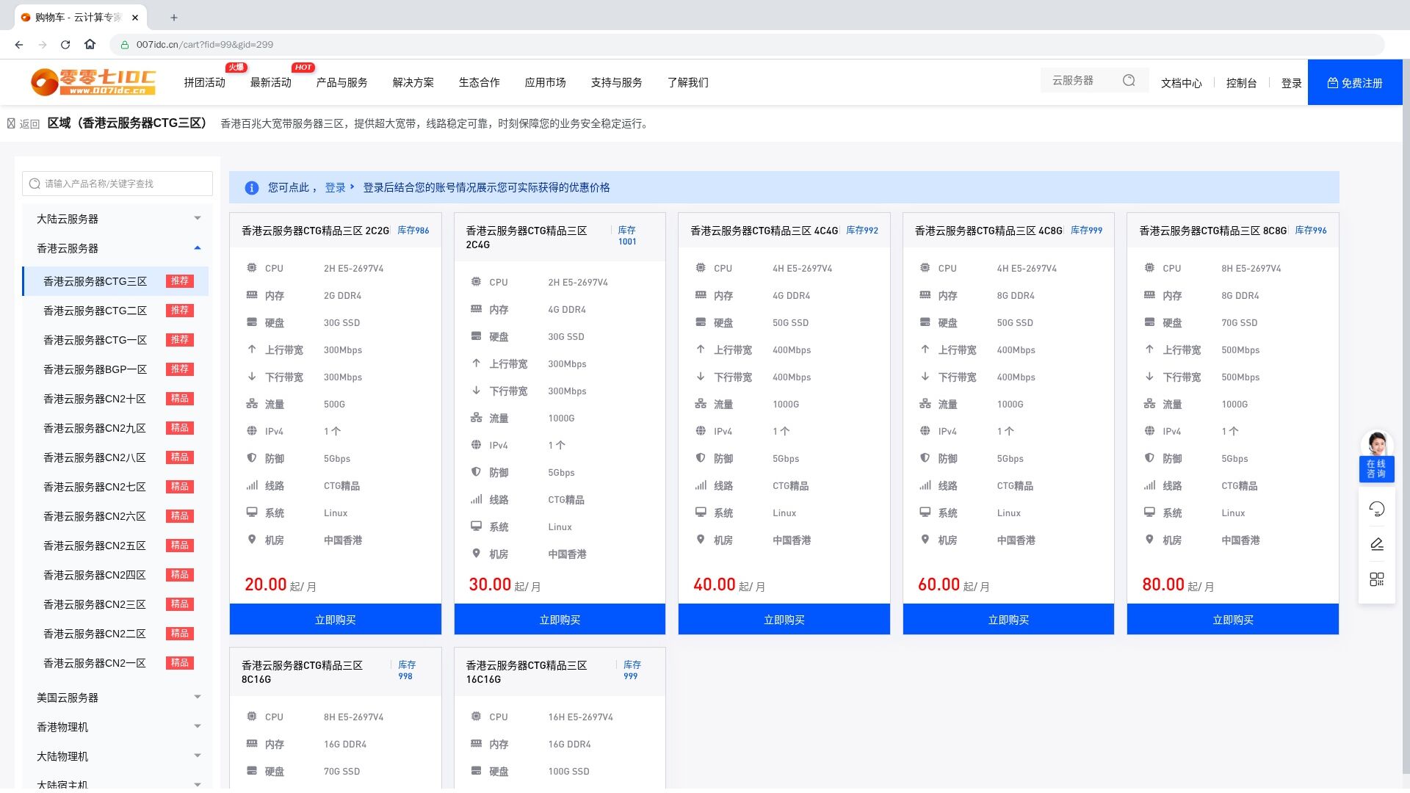Expand the 大陆物理机 category
1410x793 pixels.
[117, 756]
